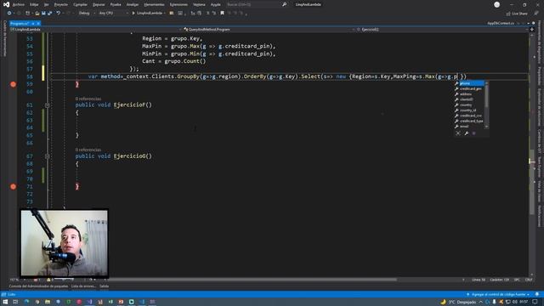The height and width of the screenshot is (306, 544).
Task: Click the references link above EjercicioG
Action: [x=88, y=150]
